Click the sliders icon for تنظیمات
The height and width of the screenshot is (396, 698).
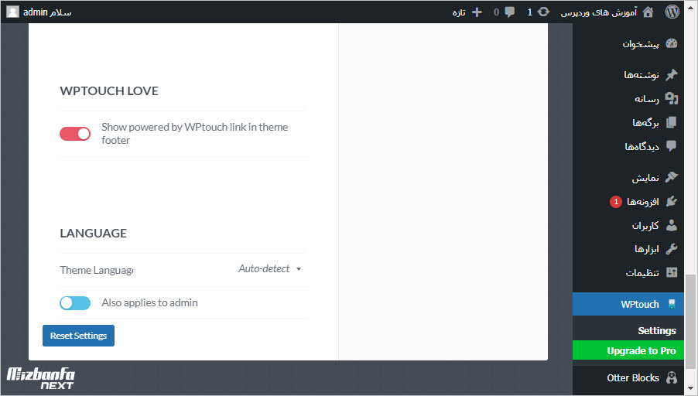[x=671, y=272]
